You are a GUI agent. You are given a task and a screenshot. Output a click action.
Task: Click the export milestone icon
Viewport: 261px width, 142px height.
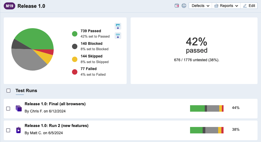[177, 6]
